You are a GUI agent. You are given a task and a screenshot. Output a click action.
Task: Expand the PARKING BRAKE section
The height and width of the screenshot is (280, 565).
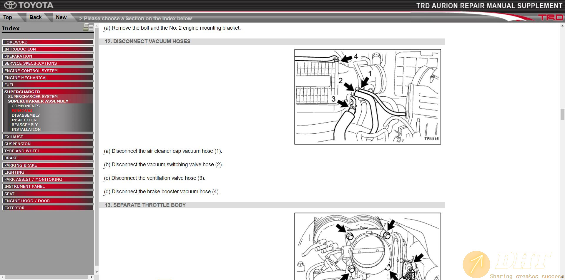[x=48, y=165]
